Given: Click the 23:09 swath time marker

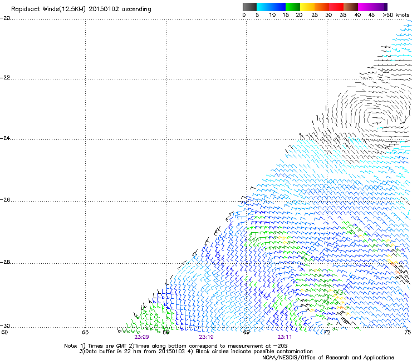Looking at the screenshot, I should (x=141, y=337).
